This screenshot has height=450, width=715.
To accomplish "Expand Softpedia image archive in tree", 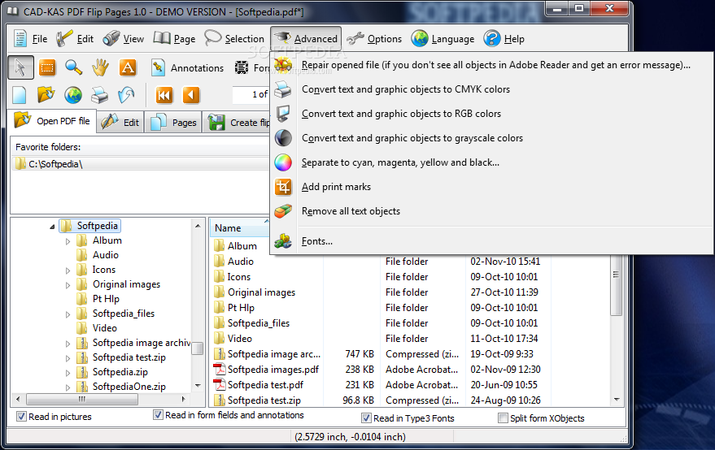I will click(68, 344).
